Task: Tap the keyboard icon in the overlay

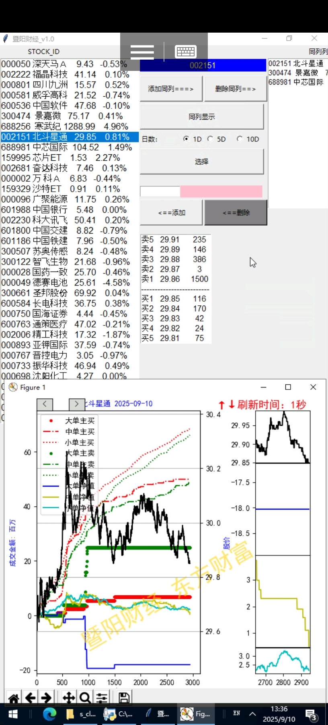Action: click(186, 52)
